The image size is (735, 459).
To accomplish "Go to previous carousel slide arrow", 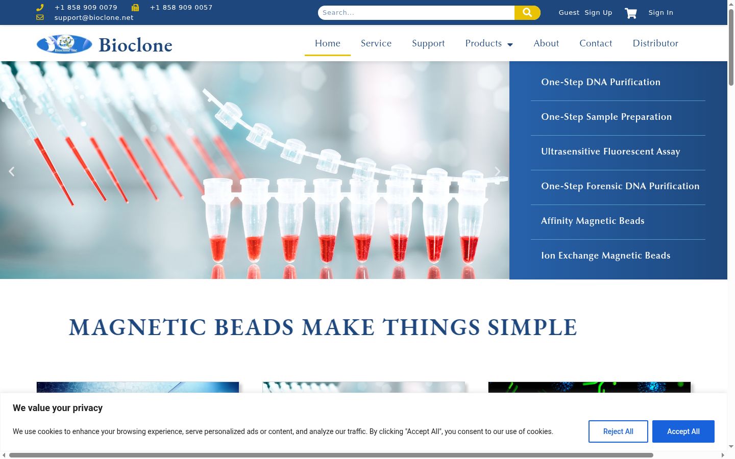I will coord(12,171).
